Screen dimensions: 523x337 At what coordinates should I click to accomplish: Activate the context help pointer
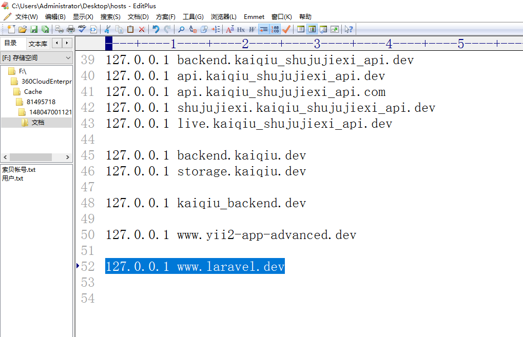pos(348,29)
